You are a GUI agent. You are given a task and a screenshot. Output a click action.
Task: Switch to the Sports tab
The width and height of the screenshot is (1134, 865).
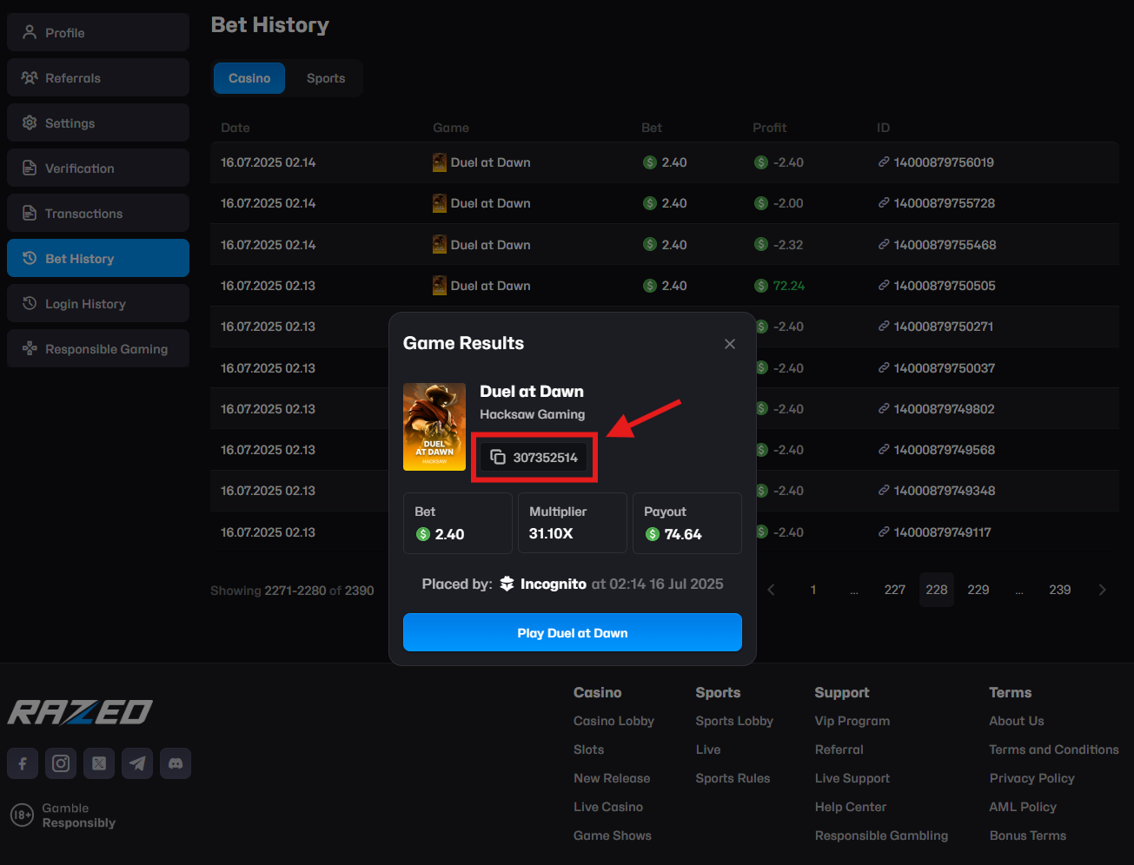tap(326, 78)
